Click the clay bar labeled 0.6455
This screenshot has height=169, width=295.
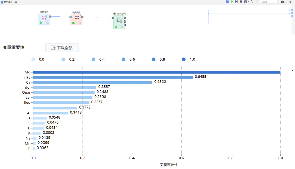(x=113, y=77)
